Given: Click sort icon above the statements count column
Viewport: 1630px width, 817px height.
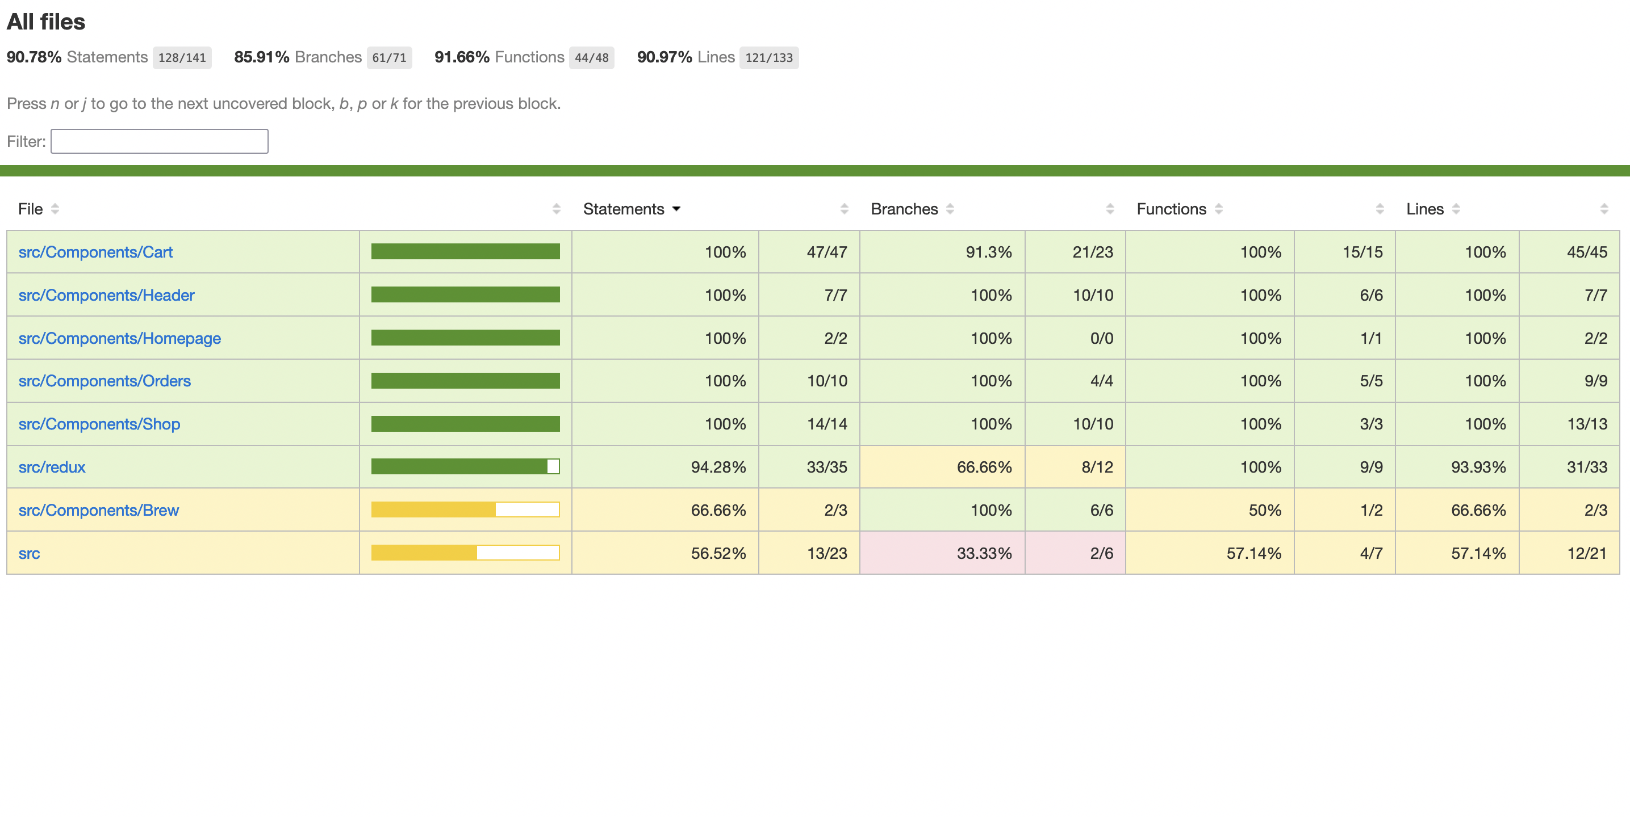Looking at the screenshot, I should (844, 209).
